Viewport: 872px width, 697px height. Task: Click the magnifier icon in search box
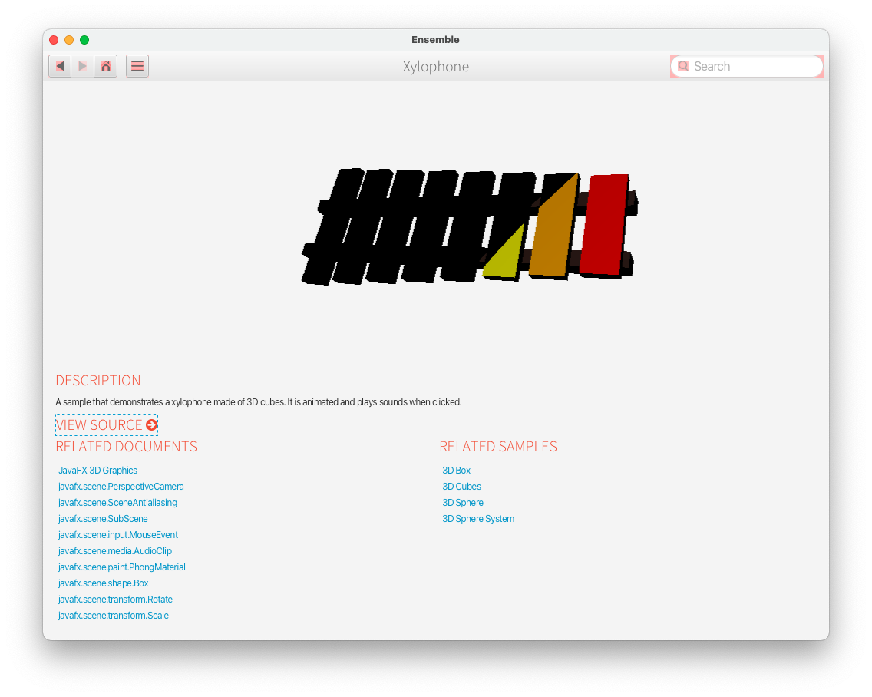[683, 66]
